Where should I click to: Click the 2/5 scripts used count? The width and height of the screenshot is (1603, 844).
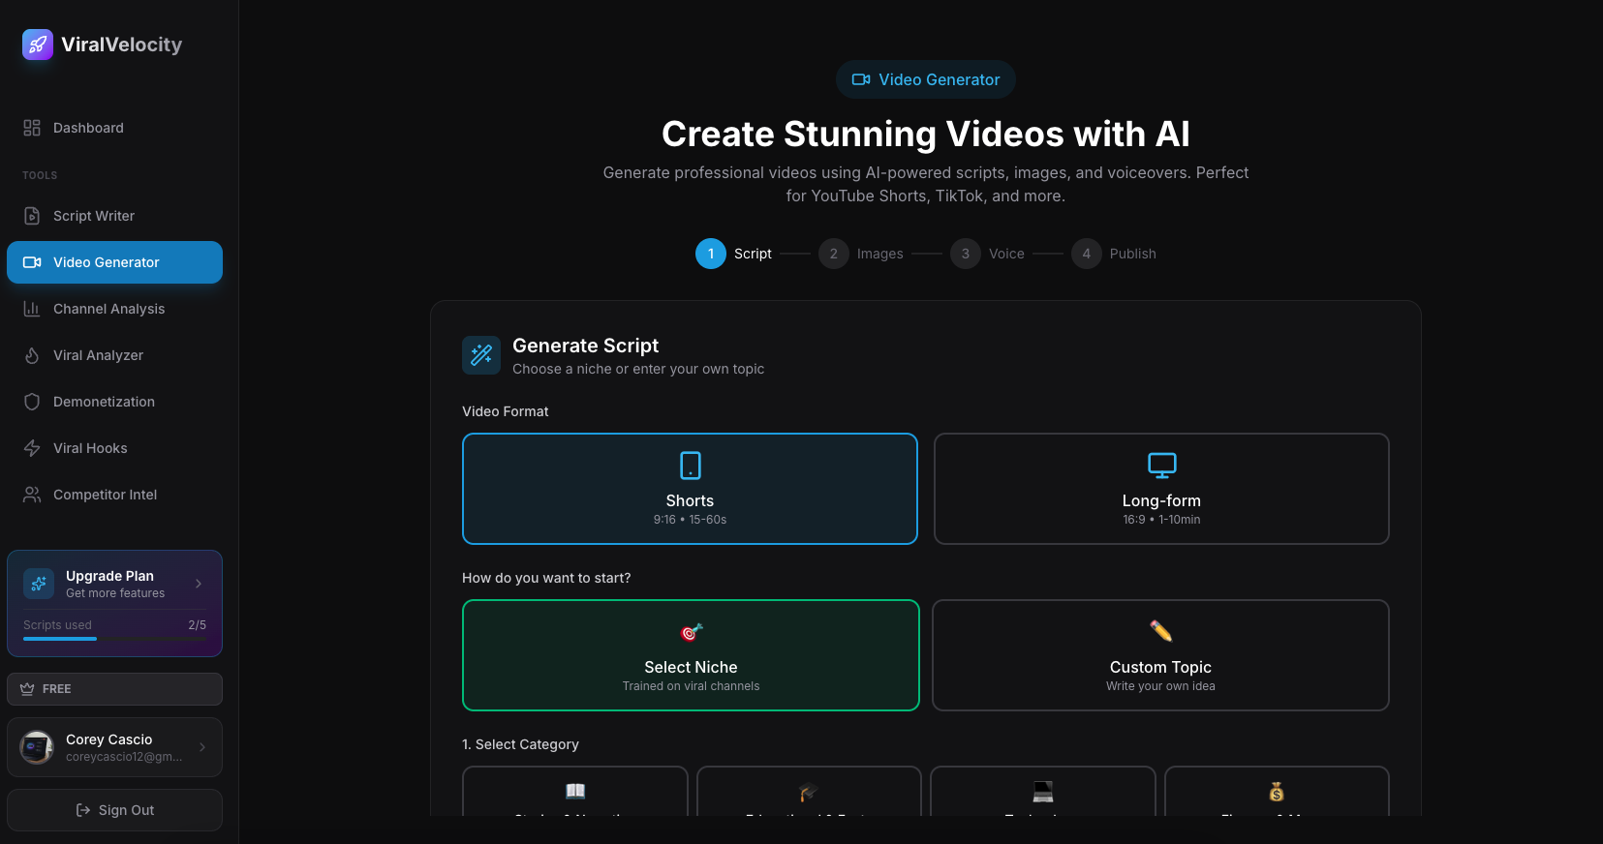(x=197, y=625)
